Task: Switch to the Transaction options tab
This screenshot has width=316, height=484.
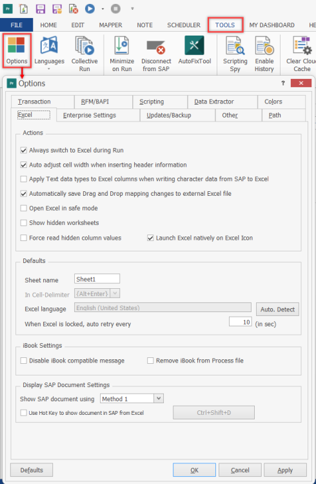Action: click(43, 101)
